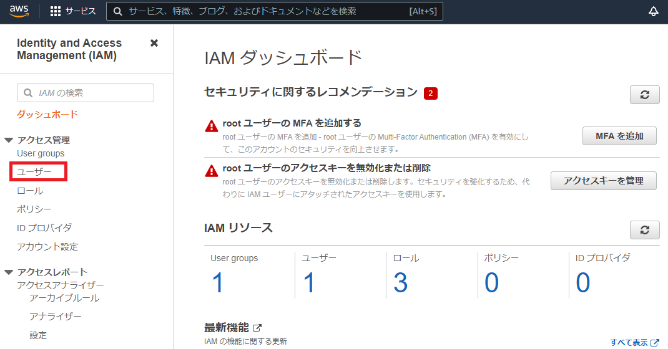Refresh IAM resources with reload icon

pos(645,230)
